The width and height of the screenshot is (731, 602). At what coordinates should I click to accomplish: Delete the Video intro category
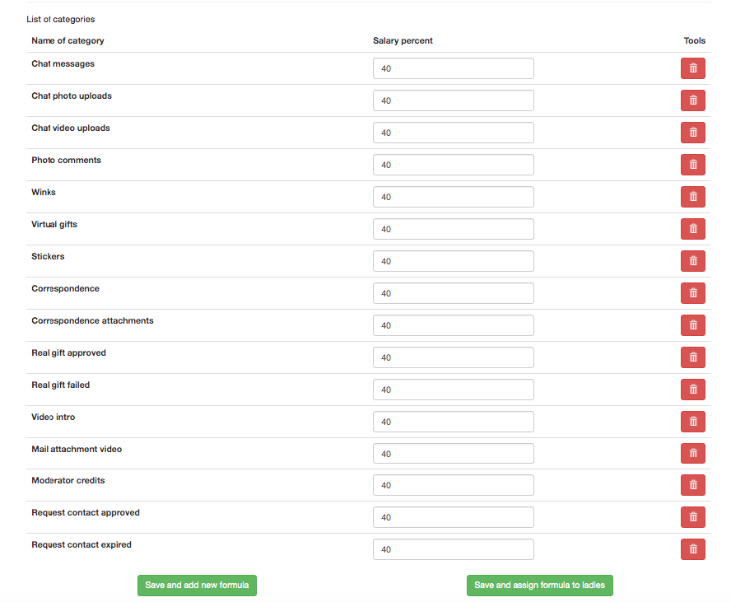click(x=693, y=422)
